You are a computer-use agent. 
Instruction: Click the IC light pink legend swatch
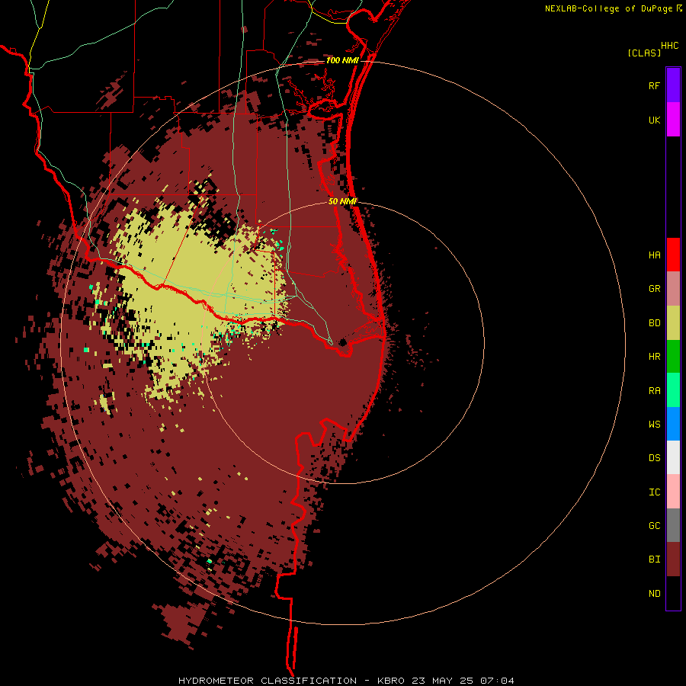click(673, 492)
